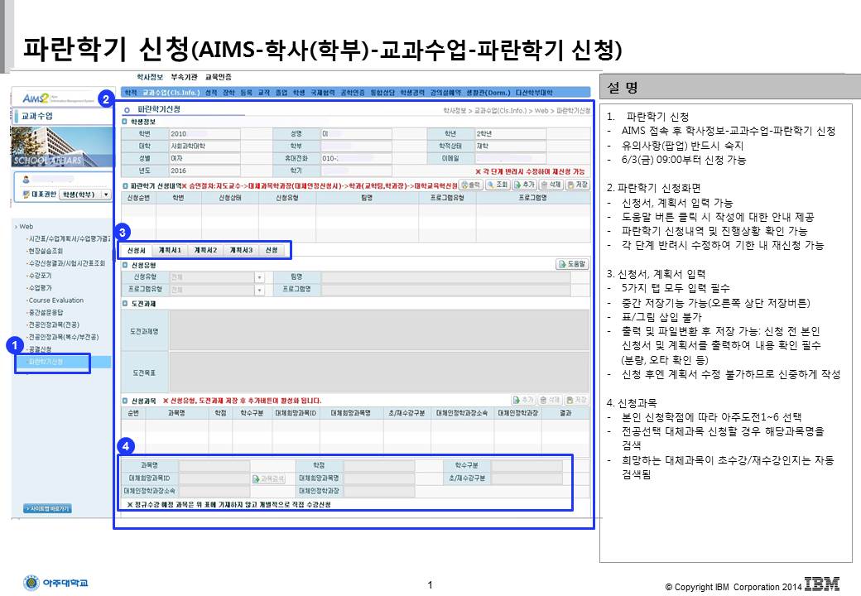The width and height of the screenshot is (861, 596).
Task: Click the 사이트맵 바로가기 button
Action: pyautogui.click(x=48, y=509)
